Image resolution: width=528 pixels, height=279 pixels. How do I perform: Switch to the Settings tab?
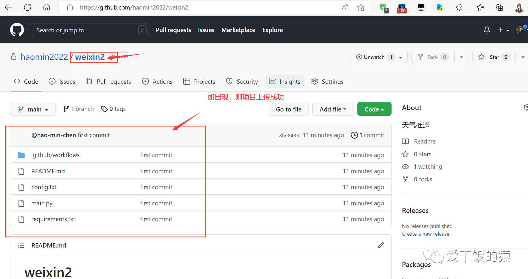tap(327, 82)
